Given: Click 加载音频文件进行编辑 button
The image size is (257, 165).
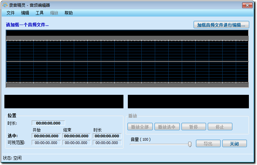Looking at the screenshot, I should [x=221, y=25].
